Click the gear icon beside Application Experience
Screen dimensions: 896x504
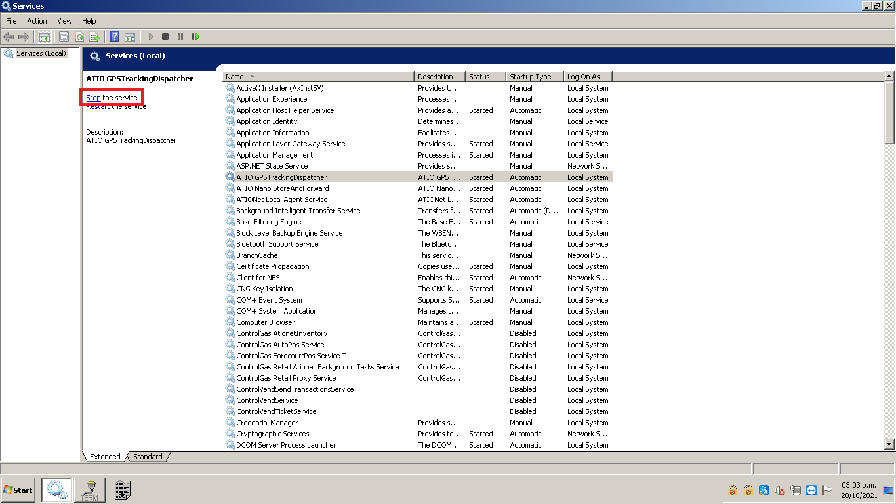pyautogui.click(x=230, y=99)
